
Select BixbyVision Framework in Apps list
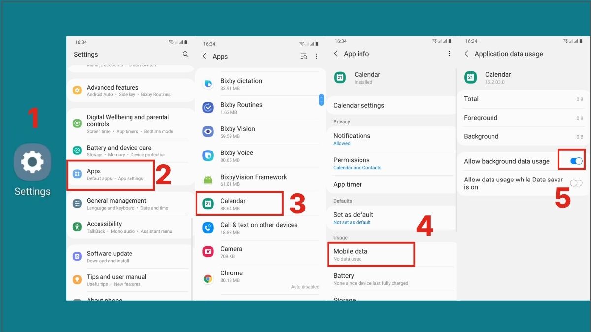tap(260, 181)
